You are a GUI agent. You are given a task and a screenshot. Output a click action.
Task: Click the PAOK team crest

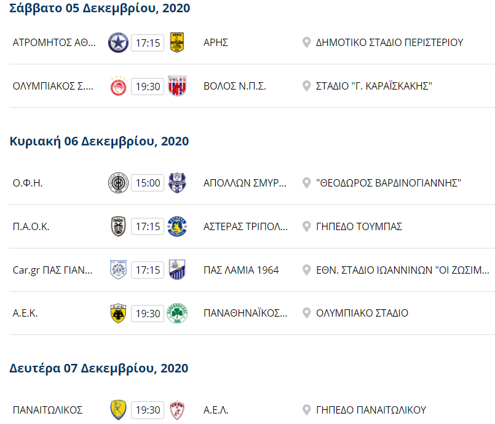tap(117, 226)
